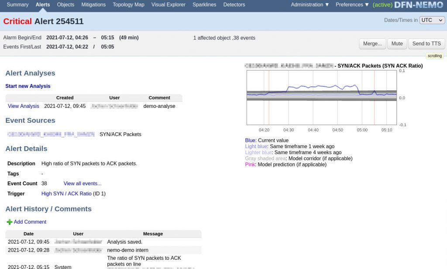The width and height of the screenshot is (447, 269).
Task: Send the alert to TTS
Action: 426,44
